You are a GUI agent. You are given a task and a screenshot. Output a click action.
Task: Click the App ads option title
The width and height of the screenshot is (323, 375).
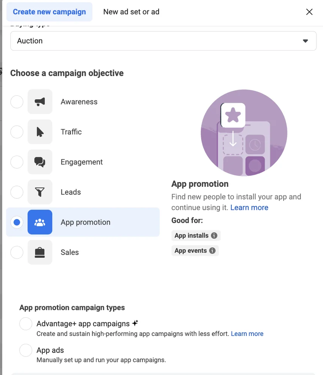pos(50,350)
